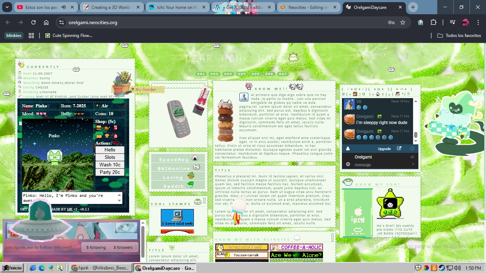Click the chatbox users profile icon
The width and height of the screenshot is (486, 273).
point(348,149)
